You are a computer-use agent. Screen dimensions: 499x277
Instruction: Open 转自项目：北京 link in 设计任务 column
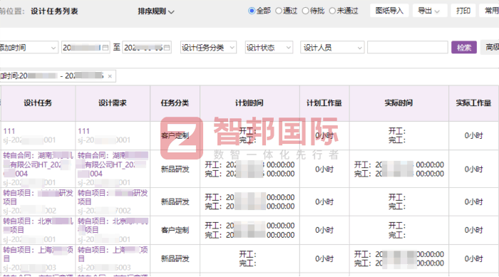point(38,225)
